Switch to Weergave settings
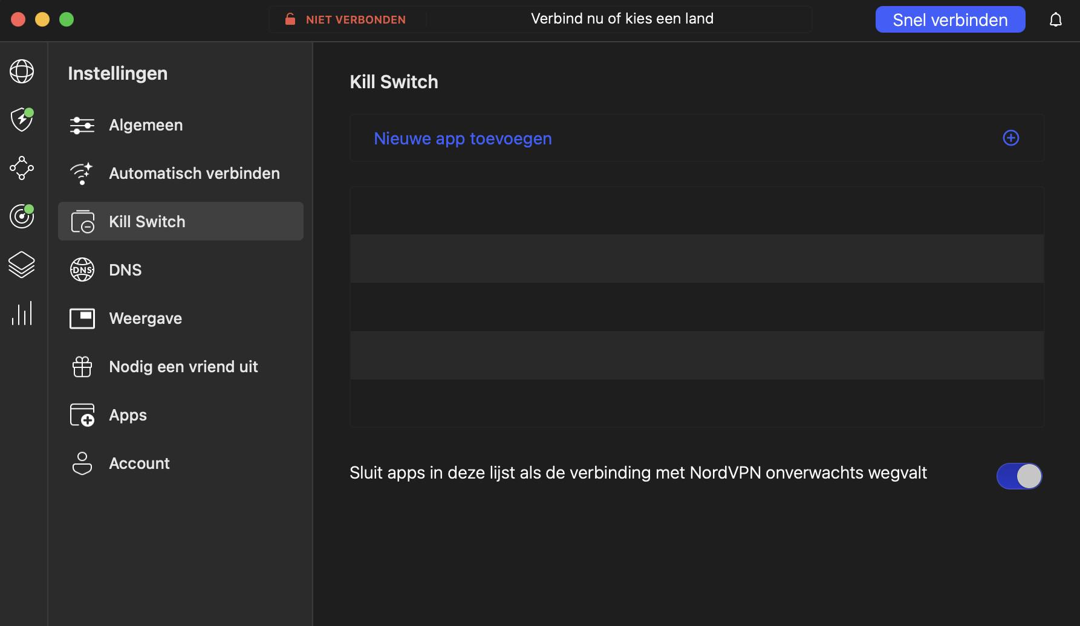This screenshot has height=626, width=1080. tap(145, 318)
